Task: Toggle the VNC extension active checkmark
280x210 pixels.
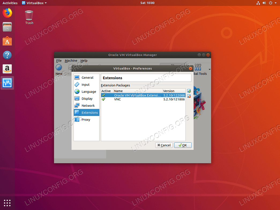Action: (104, 99)
